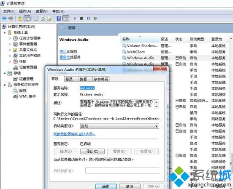Select the Volume Shadow service row
This screenshot has width=233, height=189.
pos(174,46)
